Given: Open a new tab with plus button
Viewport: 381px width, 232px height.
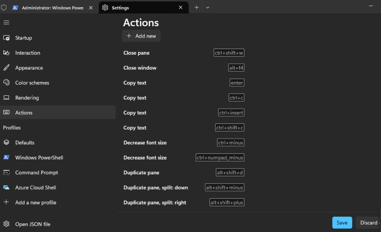Looking at the screenshot, I should [197, 8].
